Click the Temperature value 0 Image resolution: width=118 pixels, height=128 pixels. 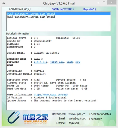click(x=35, y=47)
